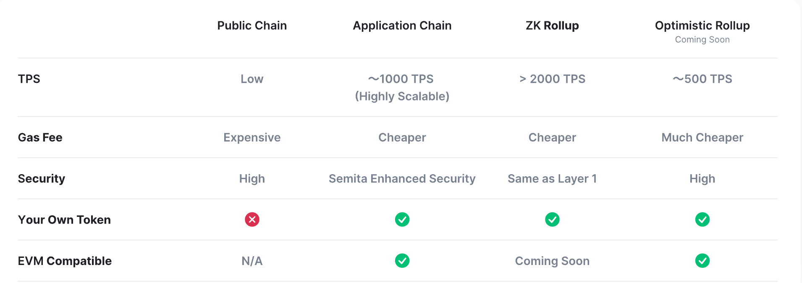
Task: Click the red X under Public Chain
Action: point(252,219)
